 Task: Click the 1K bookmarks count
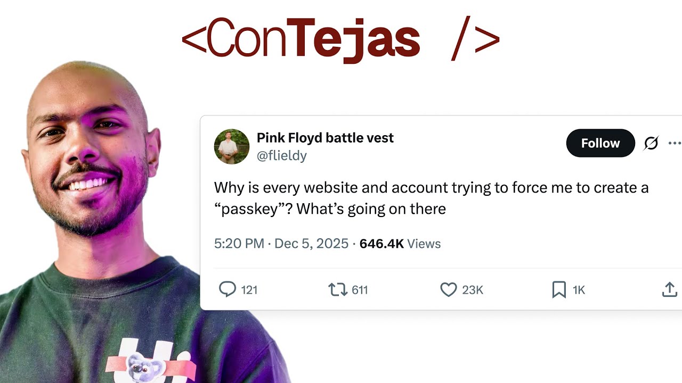click(x=579, y=290)
